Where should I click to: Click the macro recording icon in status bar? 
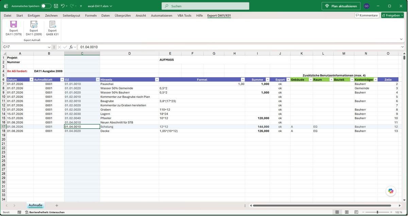point(19,212)
